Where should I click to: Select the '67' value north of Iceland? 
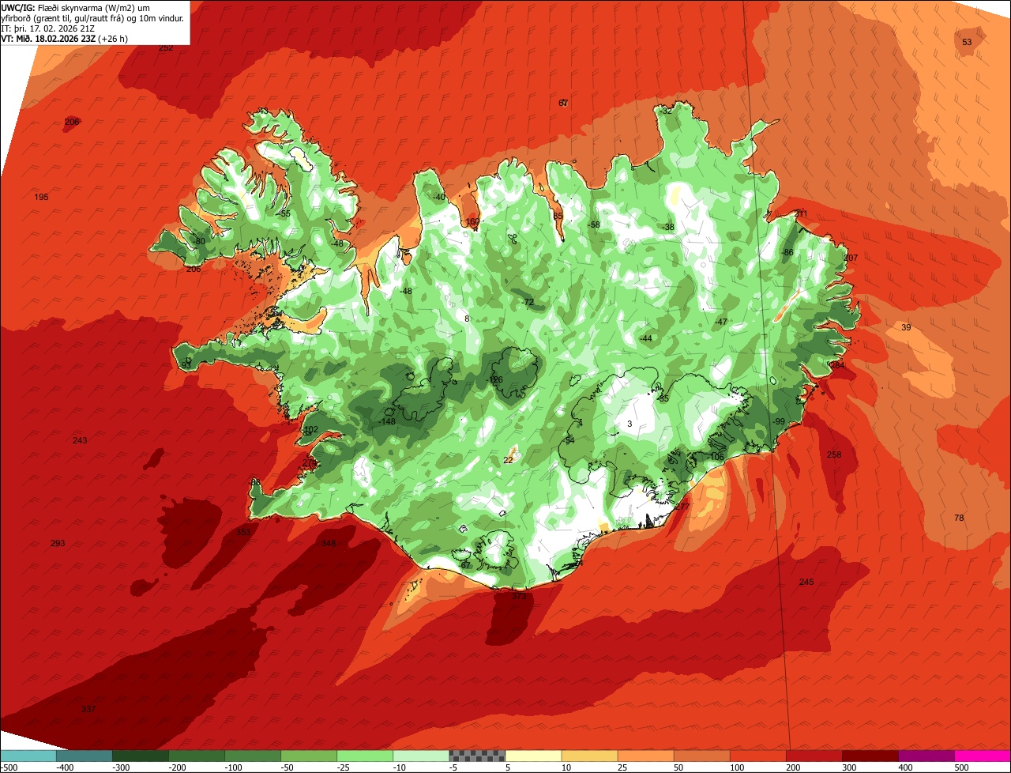click(x=563, y=104)
